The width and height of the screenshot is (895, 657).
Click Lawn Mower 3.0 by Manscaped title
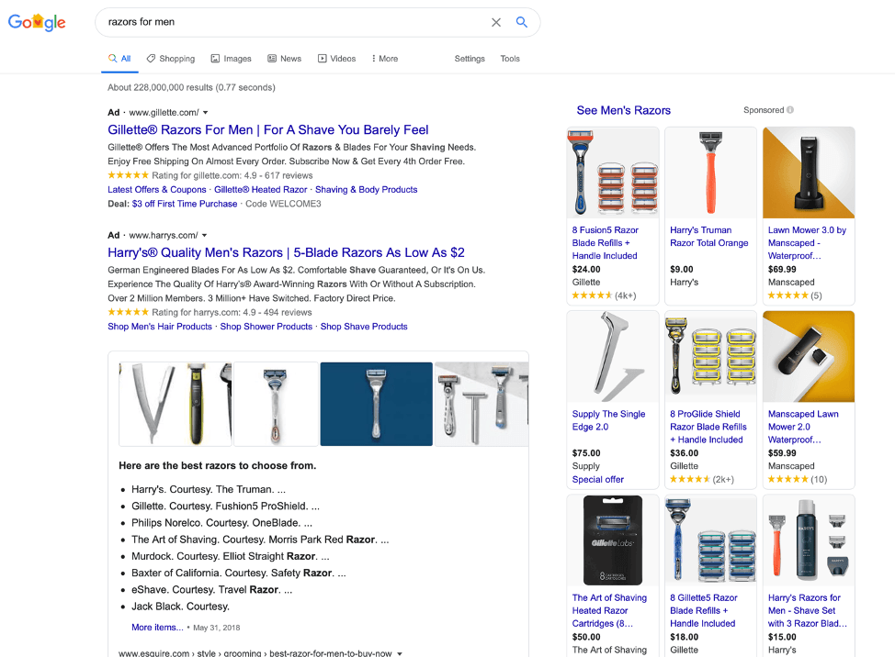pyautogui.click(x=807, y=243)
